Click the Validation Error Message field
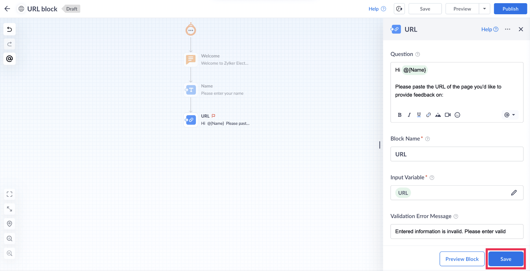 (457, 231)
